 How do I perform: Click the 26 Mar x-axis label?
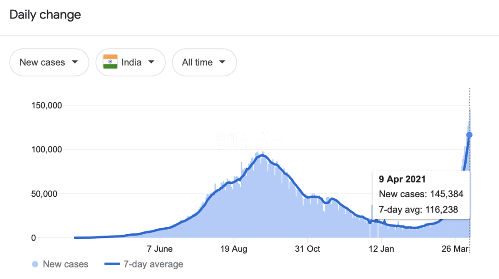[455, 249]
